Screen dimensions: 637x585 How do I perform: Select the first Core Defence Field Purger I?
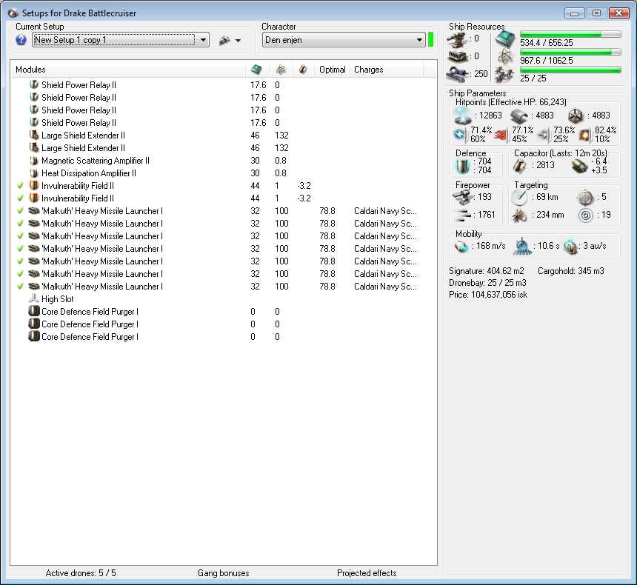coord(224,312)
